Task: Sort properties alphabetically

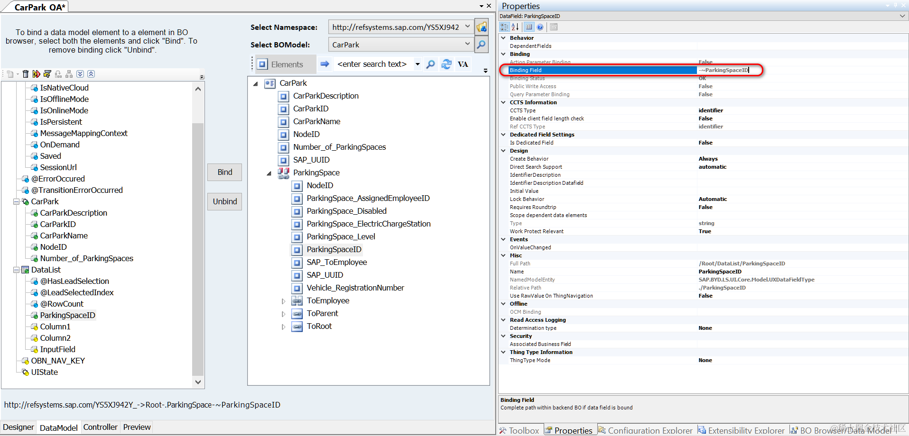Action: pos(515,27)
